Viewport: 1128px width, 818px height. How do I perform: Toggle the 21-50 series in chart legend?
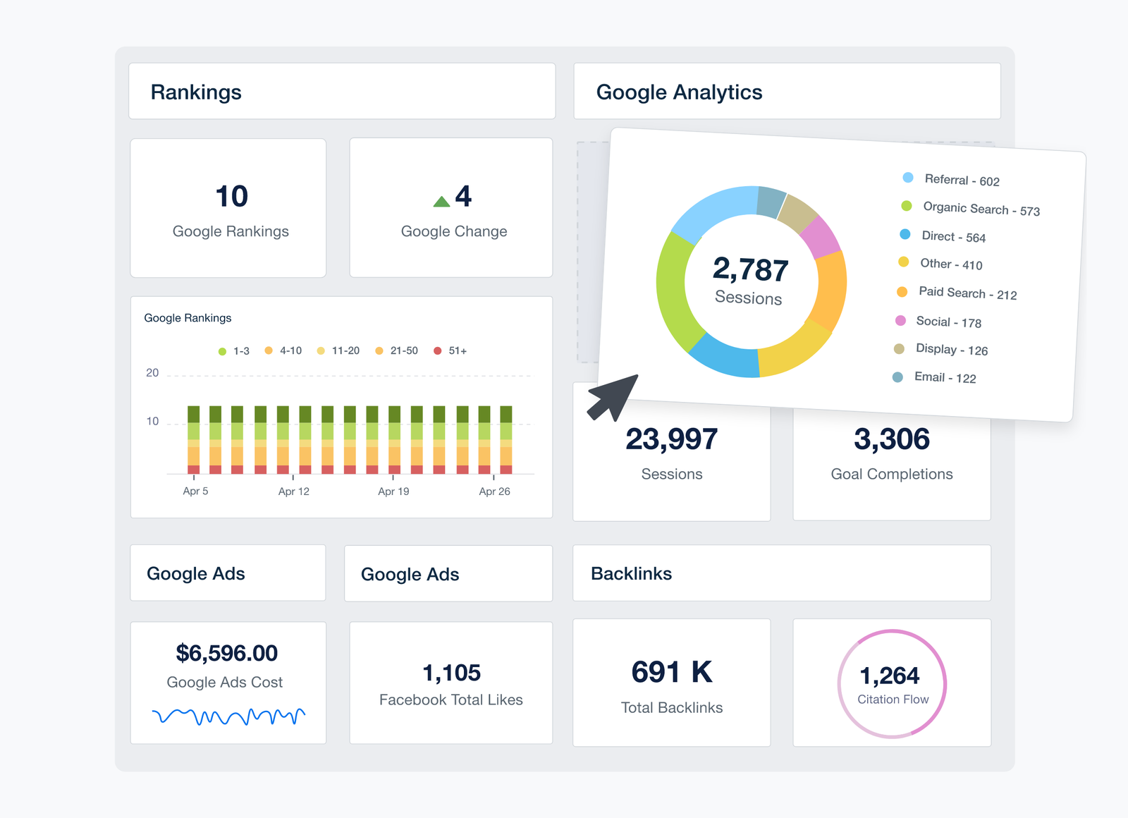pyautogui.click(x=397, y=350)
